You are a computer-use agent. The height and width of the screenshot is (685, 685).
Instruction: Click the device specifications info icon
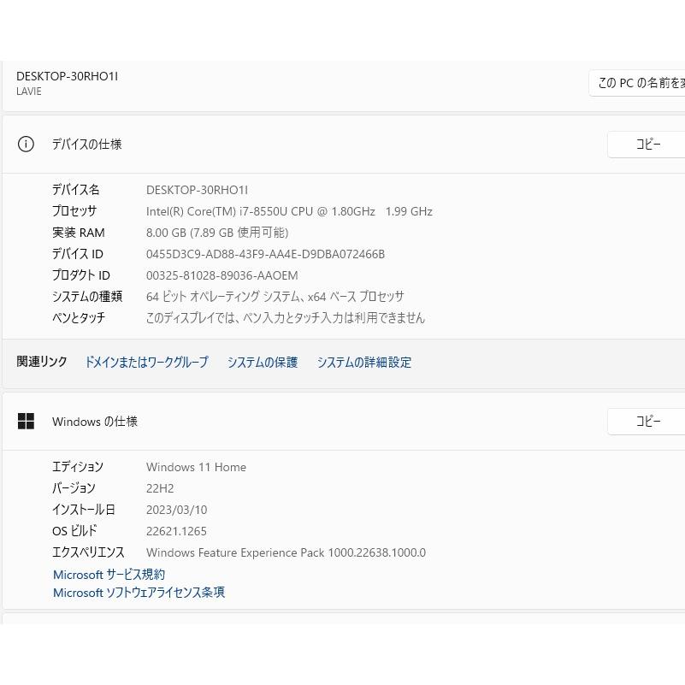26,144
